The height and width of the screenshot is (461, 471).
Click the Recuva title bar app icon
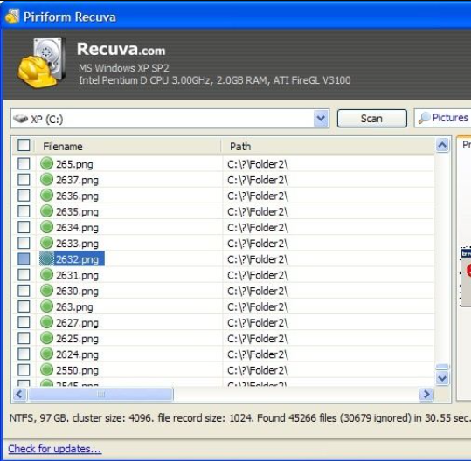pyautogui.click(x=12, y=16)
